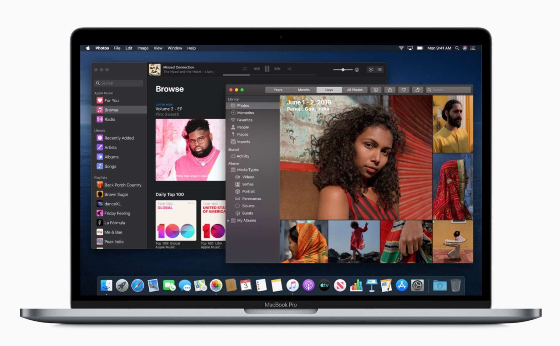Open the View menu in menu bar

(158, 48)
